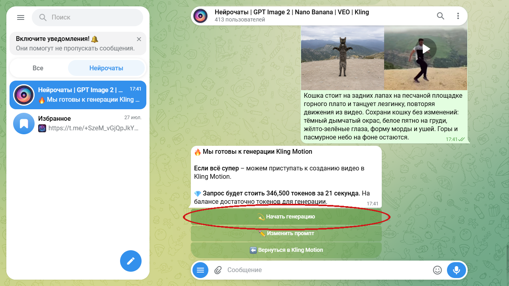Attach a file with the paperclip icon
Image resolution: width=509 pixels, height=286 pixels.
coord(218,270)
